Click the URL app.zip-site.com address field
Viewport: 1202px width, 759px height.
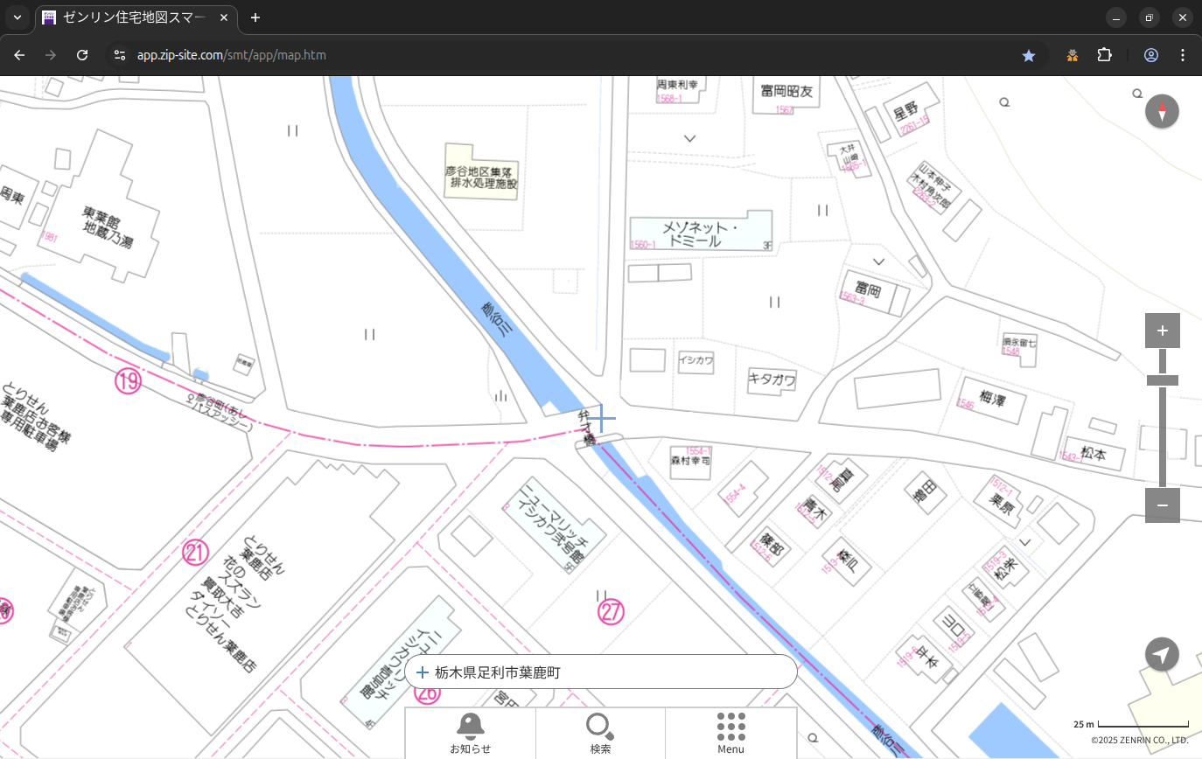231,55
